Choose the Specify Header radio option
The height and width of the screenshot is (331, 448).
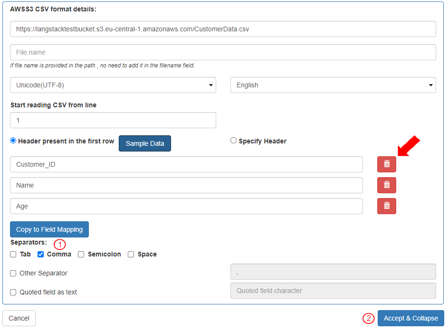click(233, 141)
